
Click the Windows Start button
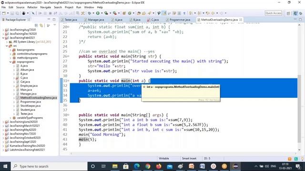click(5, 166)
